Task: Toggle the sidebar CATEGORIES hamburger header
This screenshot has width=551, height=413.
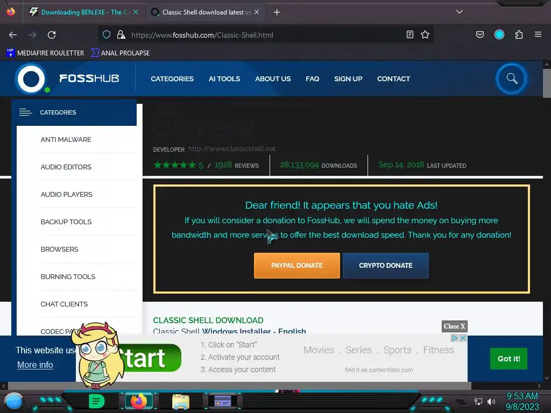Action: pos(74,112)
